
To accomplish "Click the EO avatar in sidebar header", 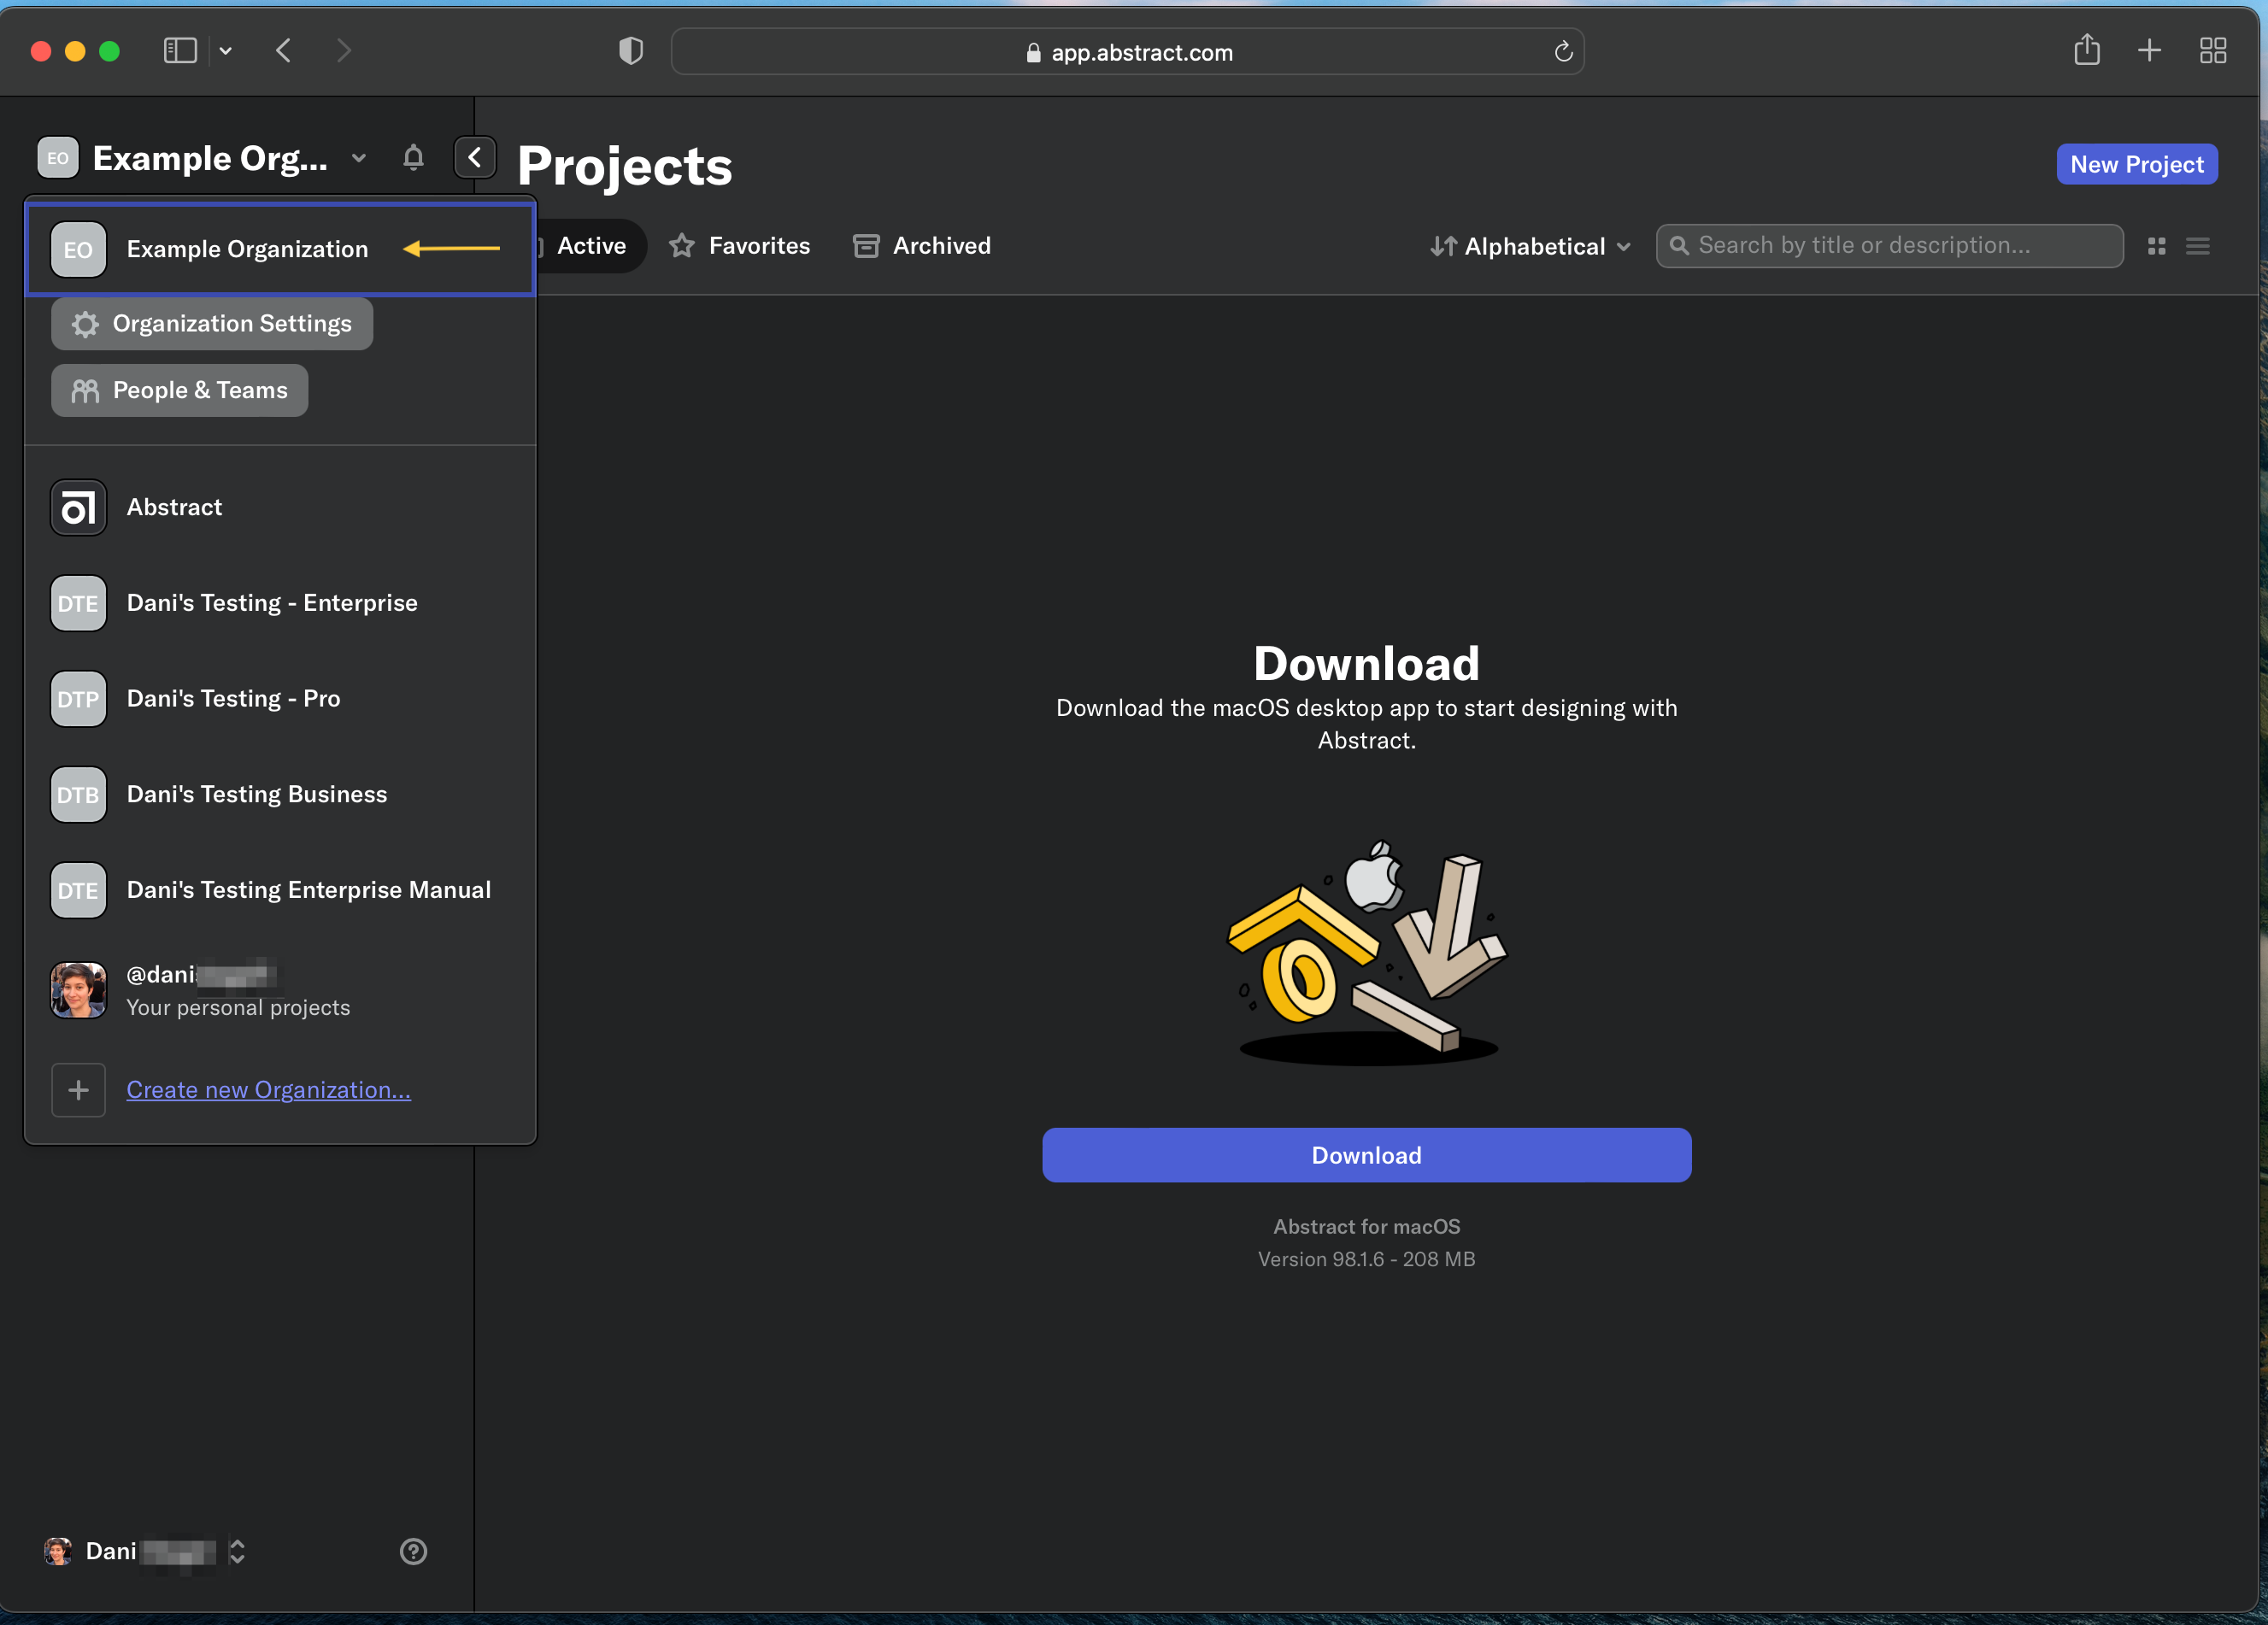I will point(58,158).
